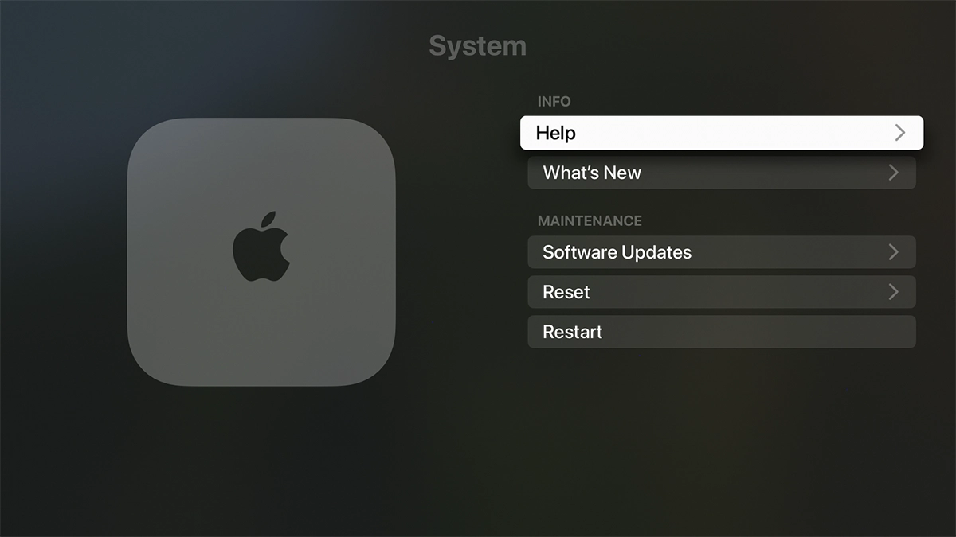The image size is (956, 537).
Task: Select the System title heading
Action: click(477, 46)
